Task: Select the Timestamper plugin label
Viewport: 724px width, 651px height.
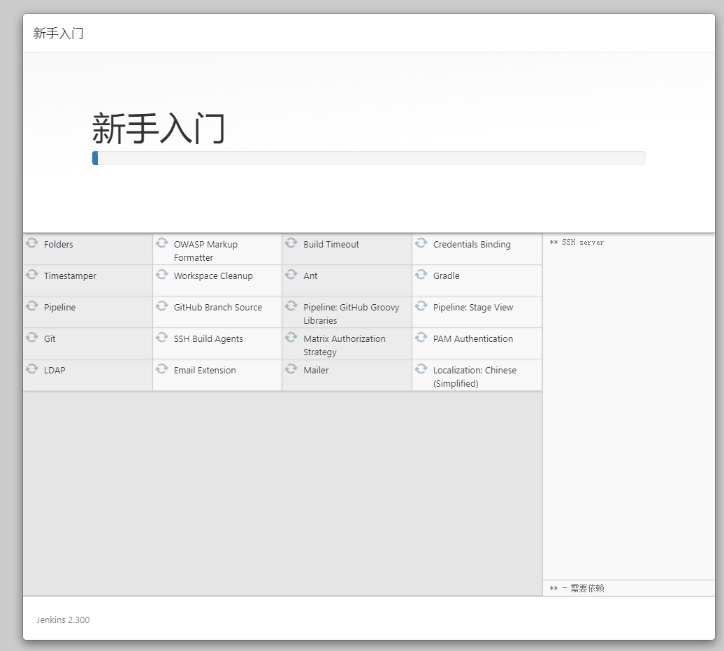Action: 70,276
